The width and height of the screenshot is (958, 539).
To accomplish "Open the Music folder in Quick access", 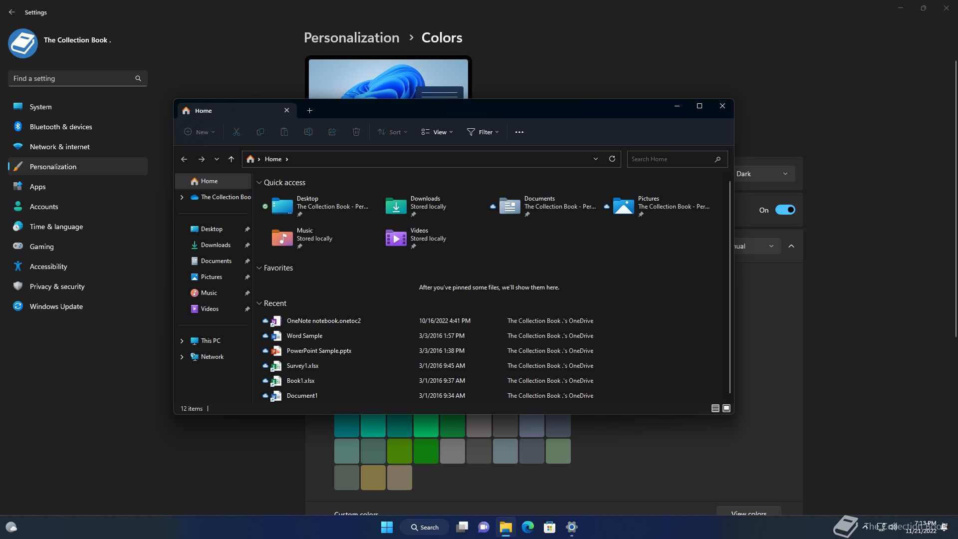I will [x=302, y=239].
